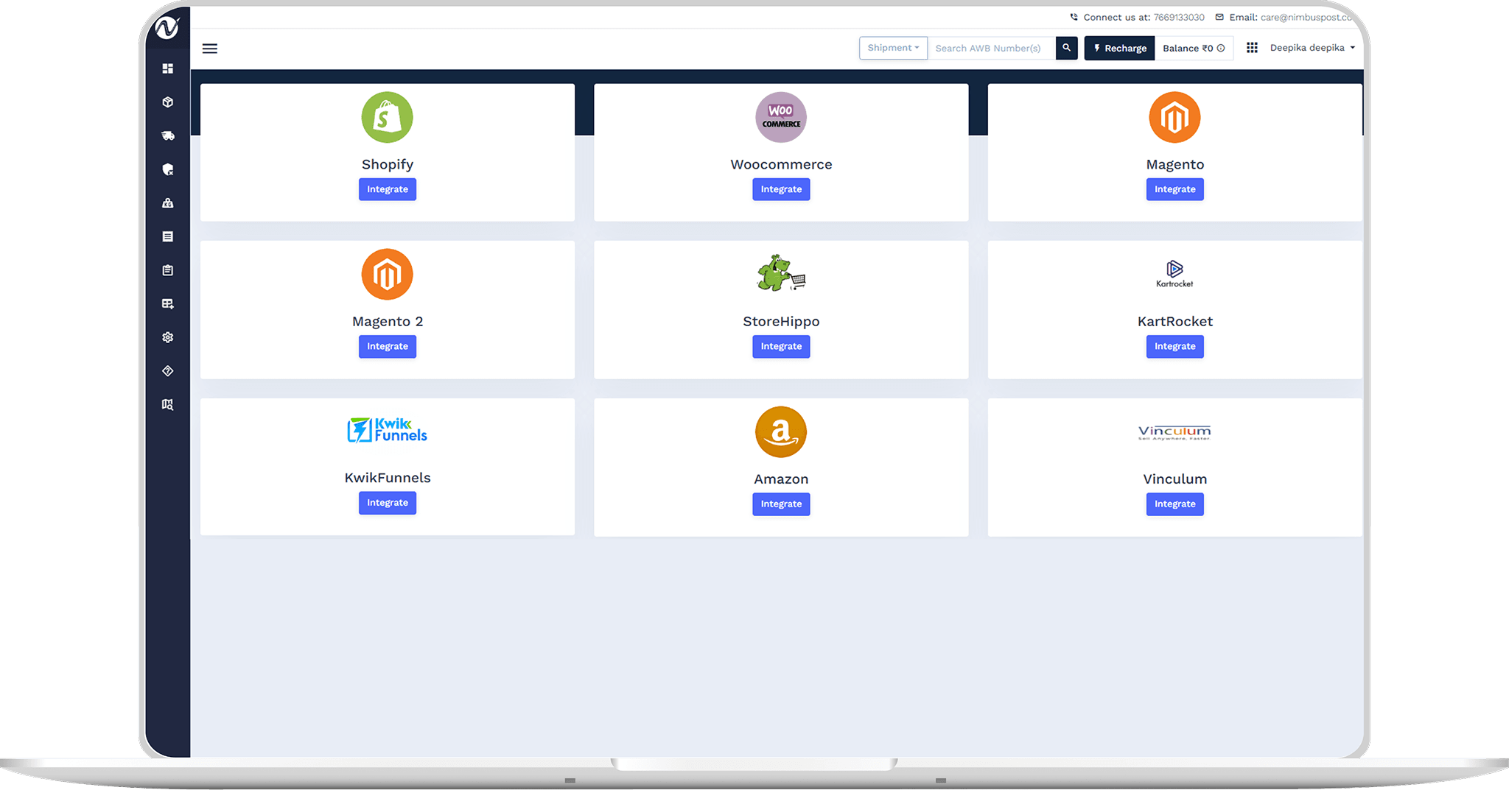
Task: Expand the Shipment search type dropdown
Action: click(x=893, y=48)
